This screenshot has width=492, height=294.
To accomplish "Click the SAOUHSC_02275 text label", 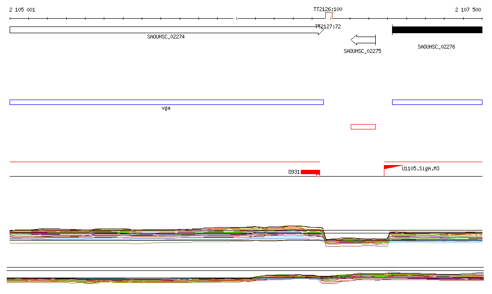I will [x=362, y=51].
